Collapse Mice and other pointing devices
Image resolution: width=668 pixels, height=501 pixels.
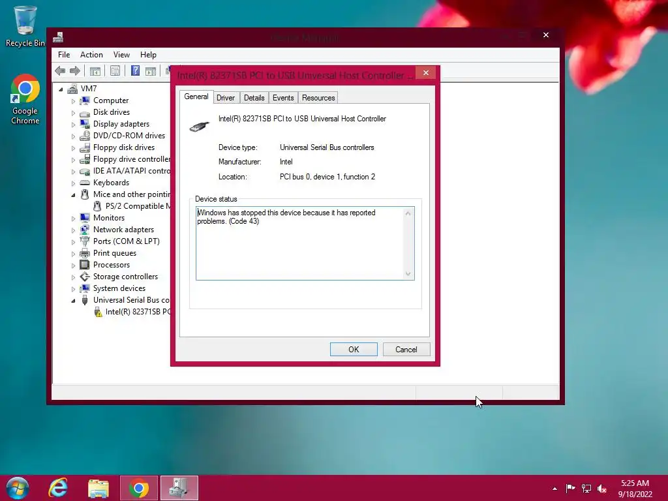click(x=73, y=195)
